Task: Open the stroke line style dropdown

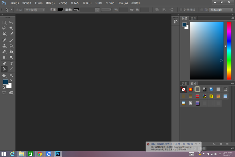Action: click(x=106, y=10)
